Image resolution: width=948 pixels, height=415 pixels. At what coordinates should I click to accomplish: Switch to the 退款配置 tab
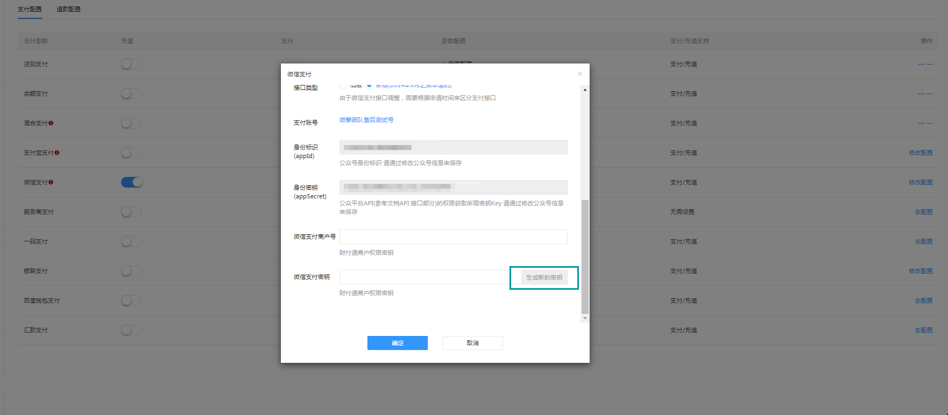68,9
